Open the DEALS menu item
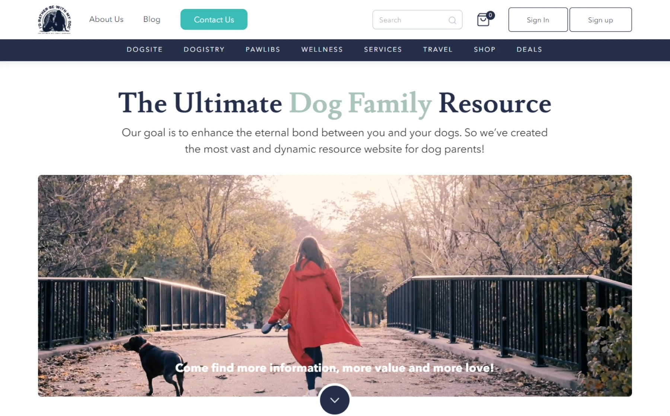Image resolution: width=670 pixels, height=416 pixels. coord(529,49)
